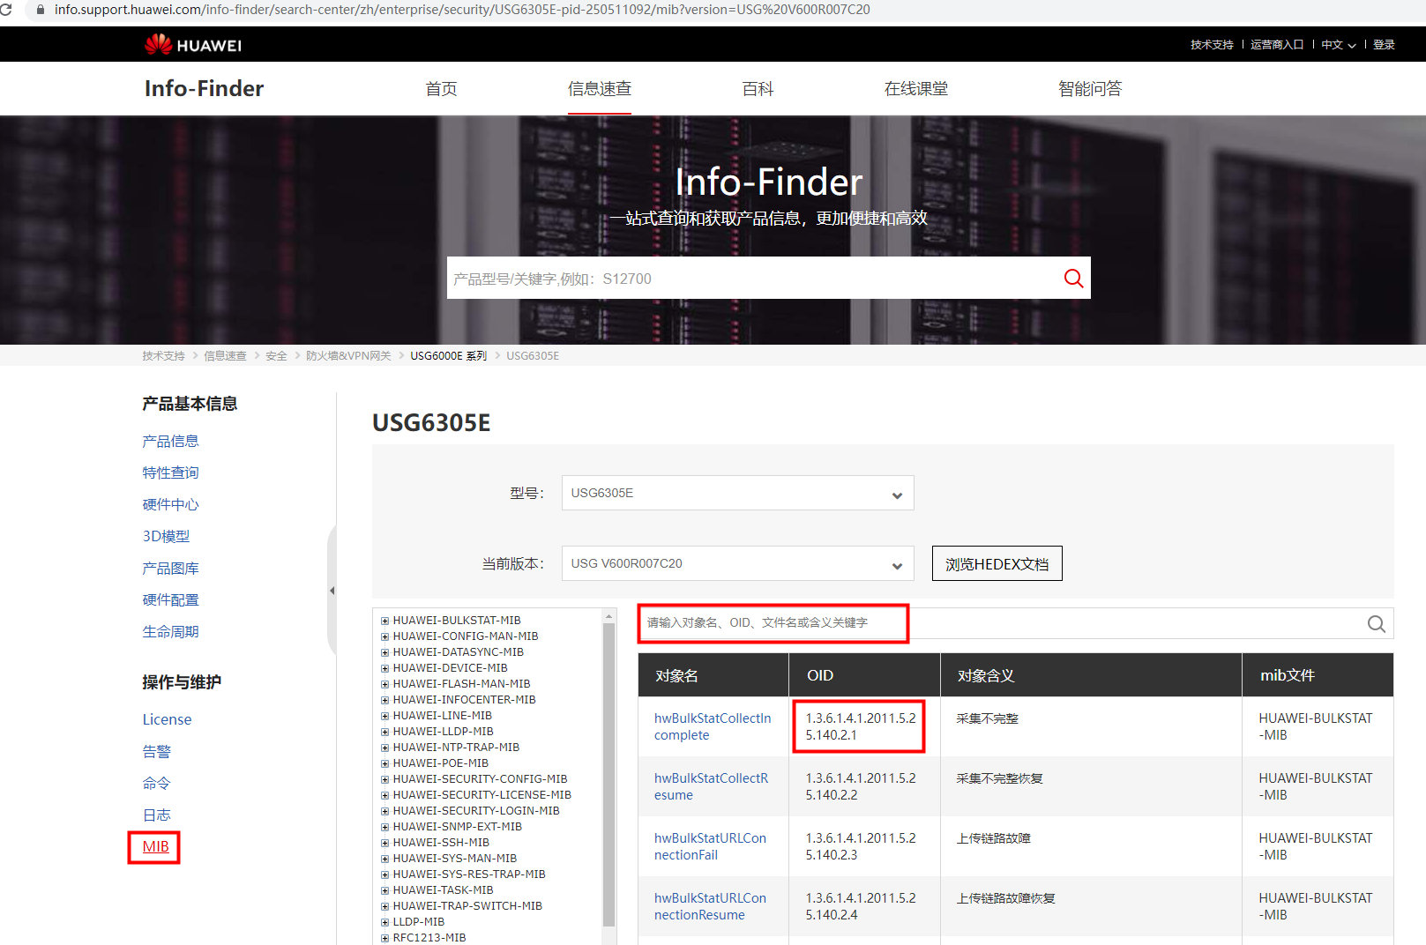Expand HUAWEI-INFOCENTER-MIB tree node

pyautogui.click(x=384, y=700)
